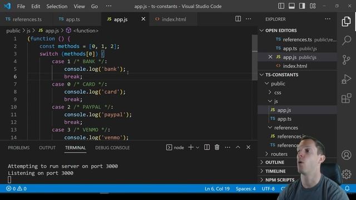Click public in the breadcrumb path
356x200 pixels.
(13, 31)
